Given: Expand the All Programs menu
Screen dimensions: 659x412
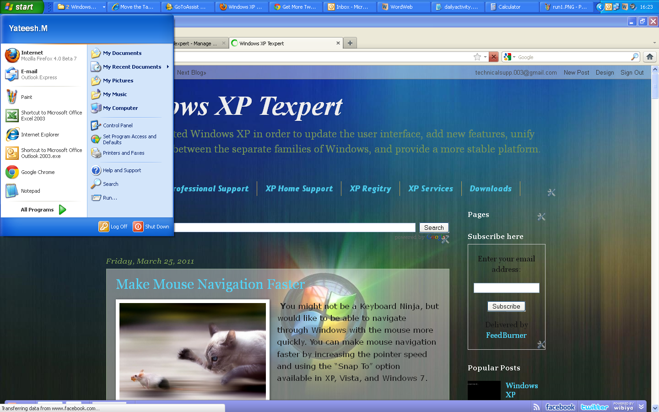Looking at the screenshot, I should [43, 209].
